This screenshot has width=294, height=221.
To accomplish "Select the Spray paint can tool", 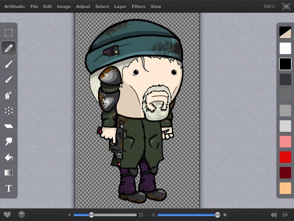I will pos(9,95).
